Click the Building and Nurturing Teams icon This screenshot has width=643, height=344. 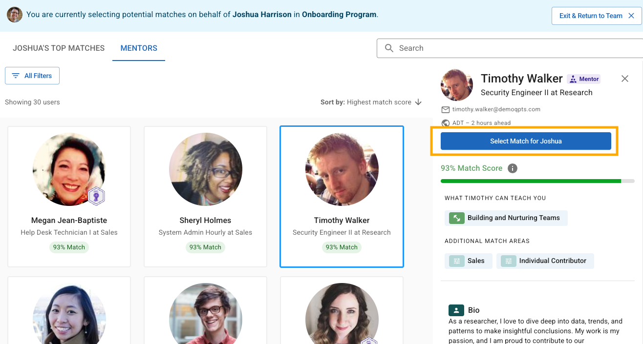point(456,218)
